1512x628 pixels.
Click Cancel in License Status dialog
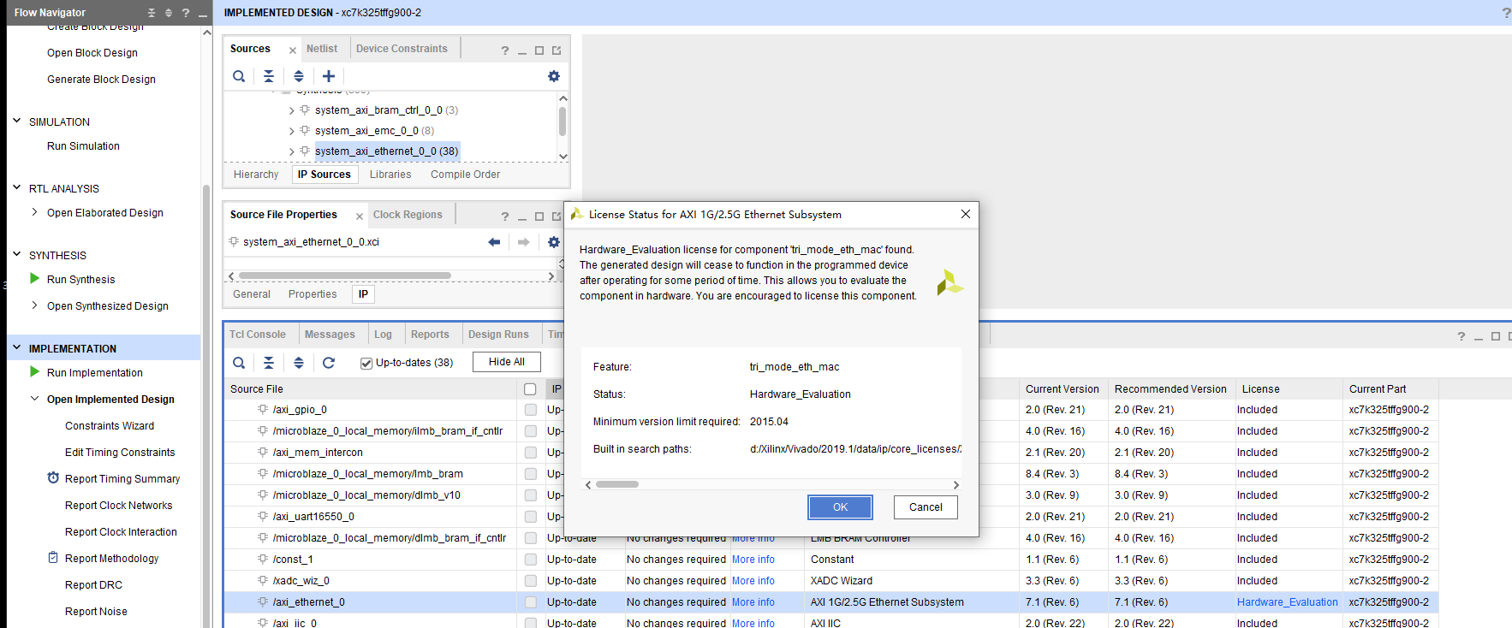tap(926, 507)
